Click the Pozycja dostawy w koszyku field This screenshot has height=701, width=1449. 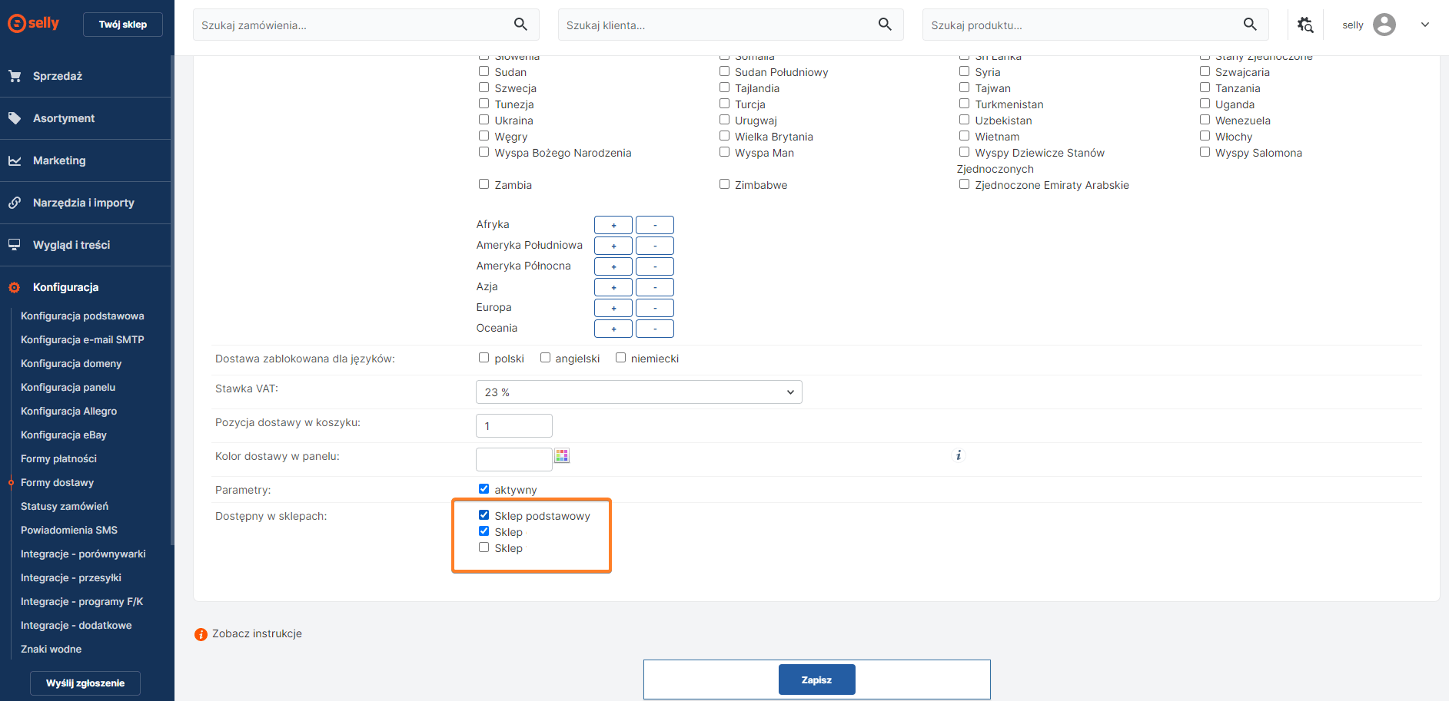[x=513, y=426]
